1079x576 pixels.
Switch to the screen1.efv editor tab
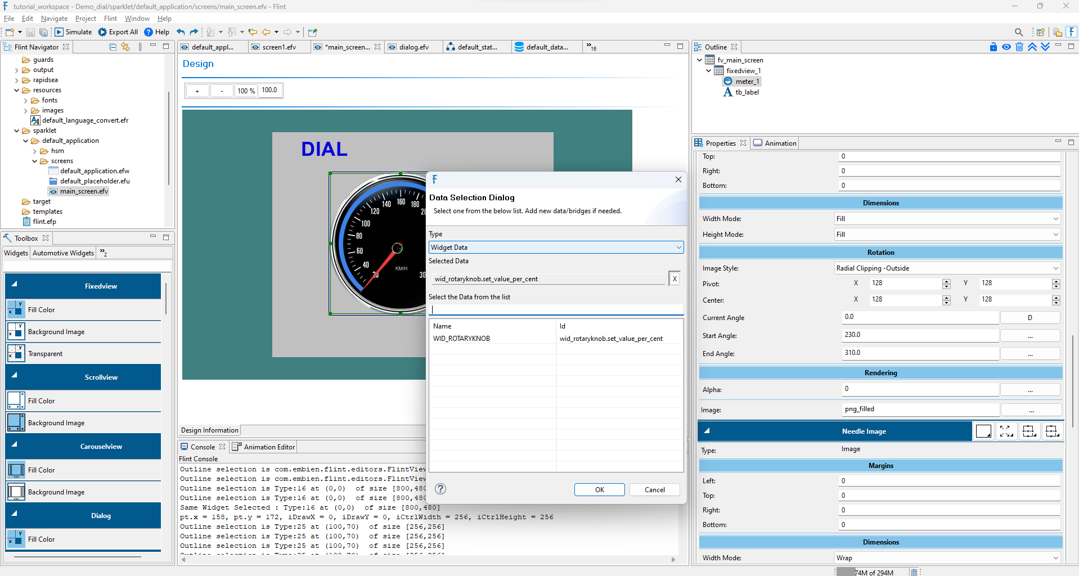click(279, 47)
